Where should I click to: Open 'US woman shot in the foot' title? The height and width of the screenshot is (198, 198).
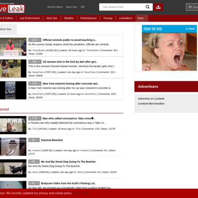point(70,62)
